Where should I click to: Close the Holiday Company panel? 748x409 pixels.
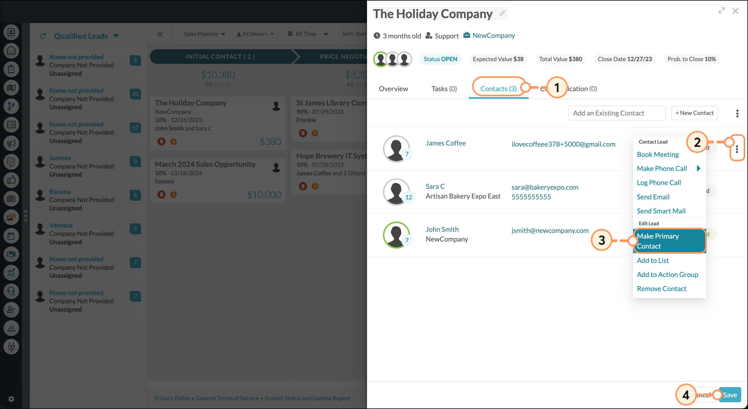pos(736,11)
